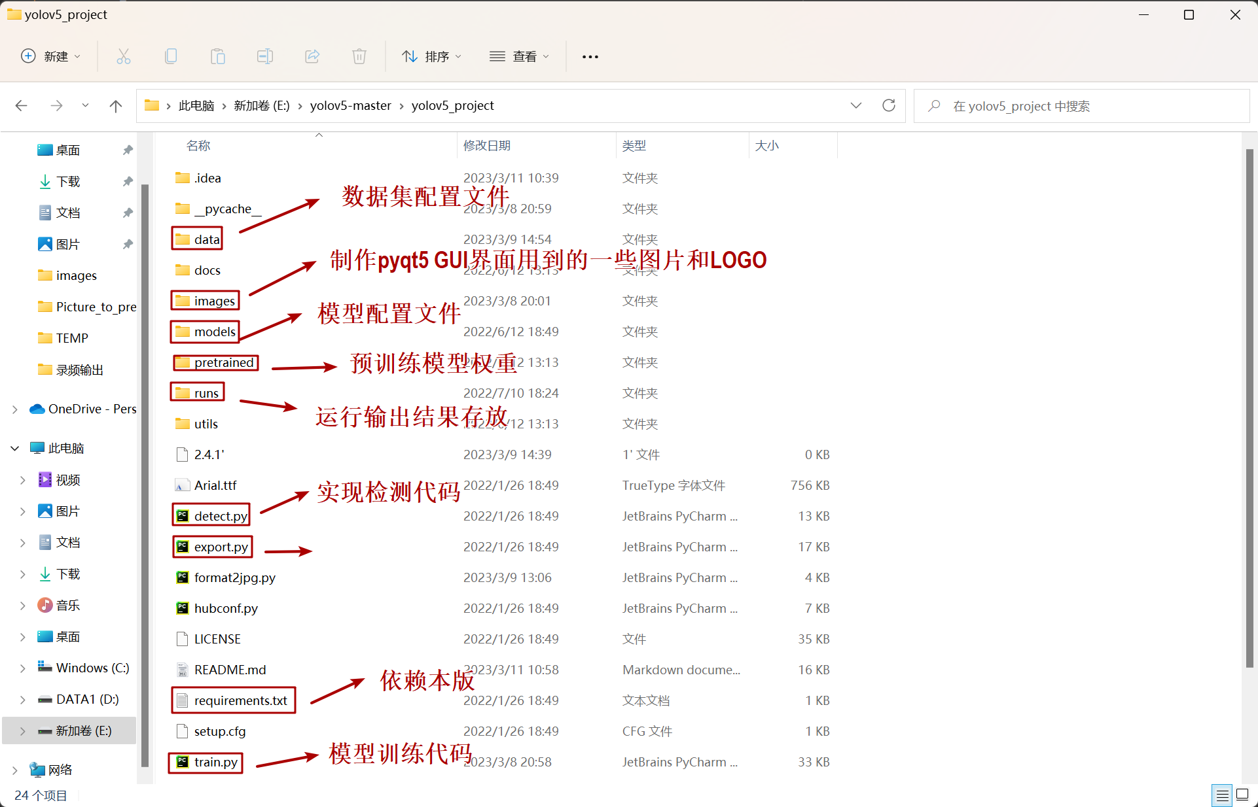Select the file named 2.4.1'
This screenshot has width=1258, height=807.
pyautogui.click(x=200, y=455)
